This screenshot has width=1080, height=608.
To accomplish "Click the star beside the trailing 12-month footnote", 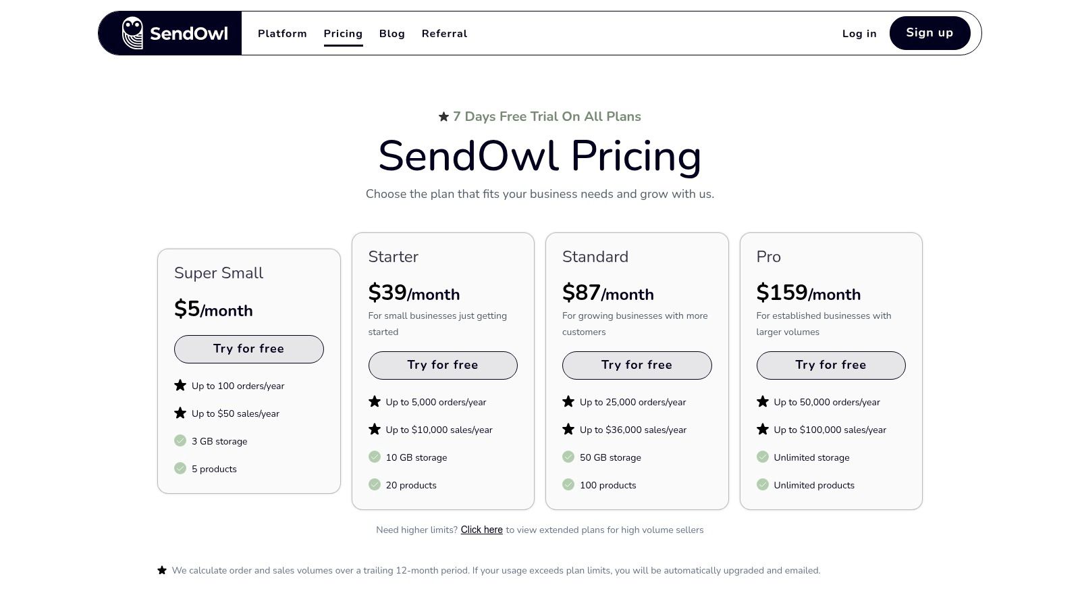I will coord(162,569).
